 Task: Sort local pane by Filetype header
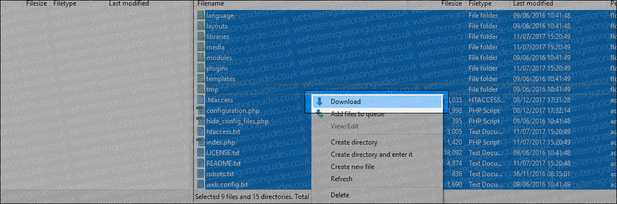click(65, 3)
